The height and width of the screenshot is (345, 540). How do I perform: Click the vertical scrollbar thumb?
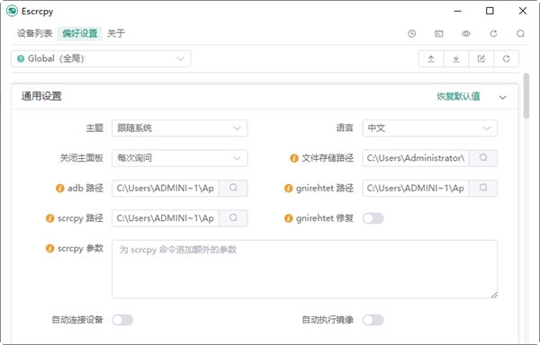[526, 95]
